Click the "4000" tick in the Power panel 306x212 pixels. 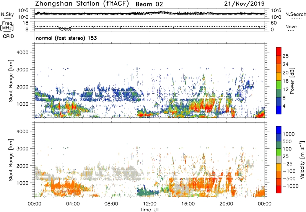22,52
